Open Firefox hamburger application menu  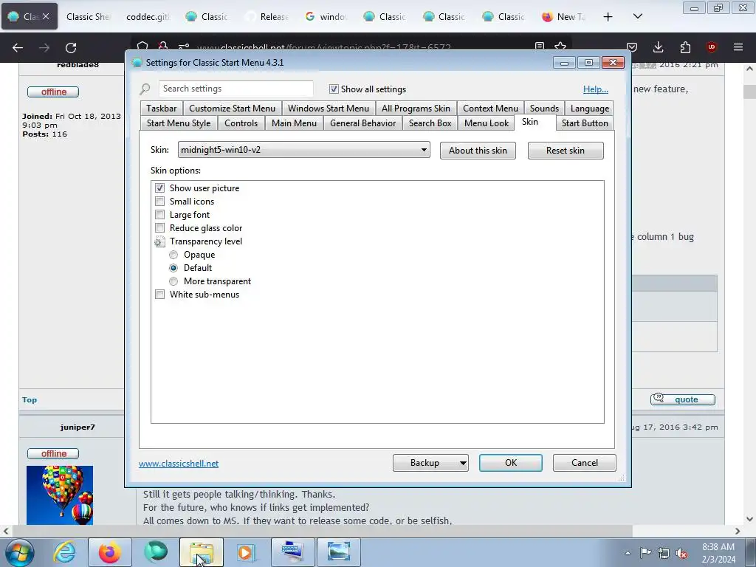pos(738,47)
